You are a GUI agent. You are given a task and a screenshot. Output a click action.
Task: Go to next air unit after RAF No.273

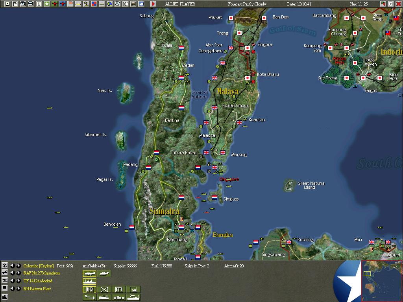(18, 273)
